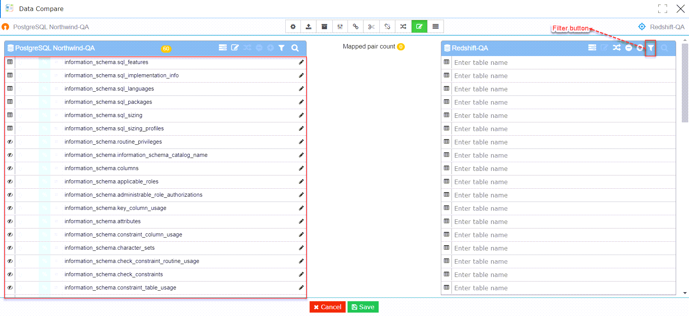The height and width of the screenshot is (316, 689).
Task: Click the vertical scrollbar thumb on the right edge
Action: point(685,83)
